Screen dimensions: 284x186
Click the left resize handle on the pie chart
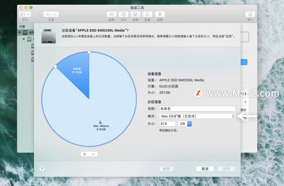(x=55, y=67)
